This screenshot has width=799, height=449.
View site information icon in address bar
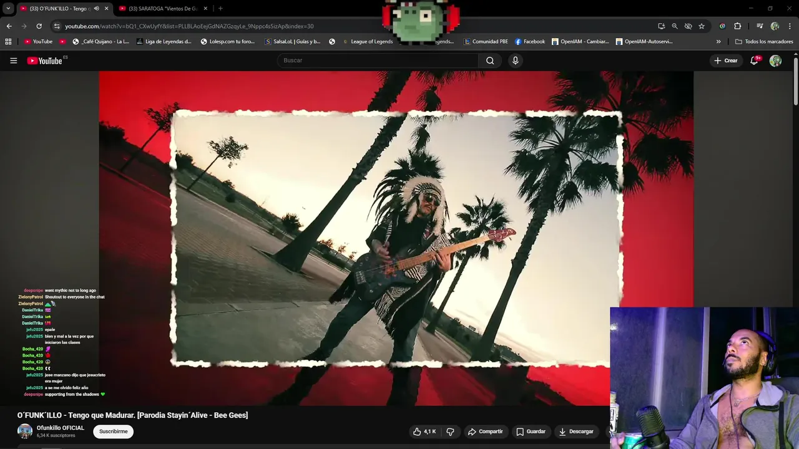[57, 26]
